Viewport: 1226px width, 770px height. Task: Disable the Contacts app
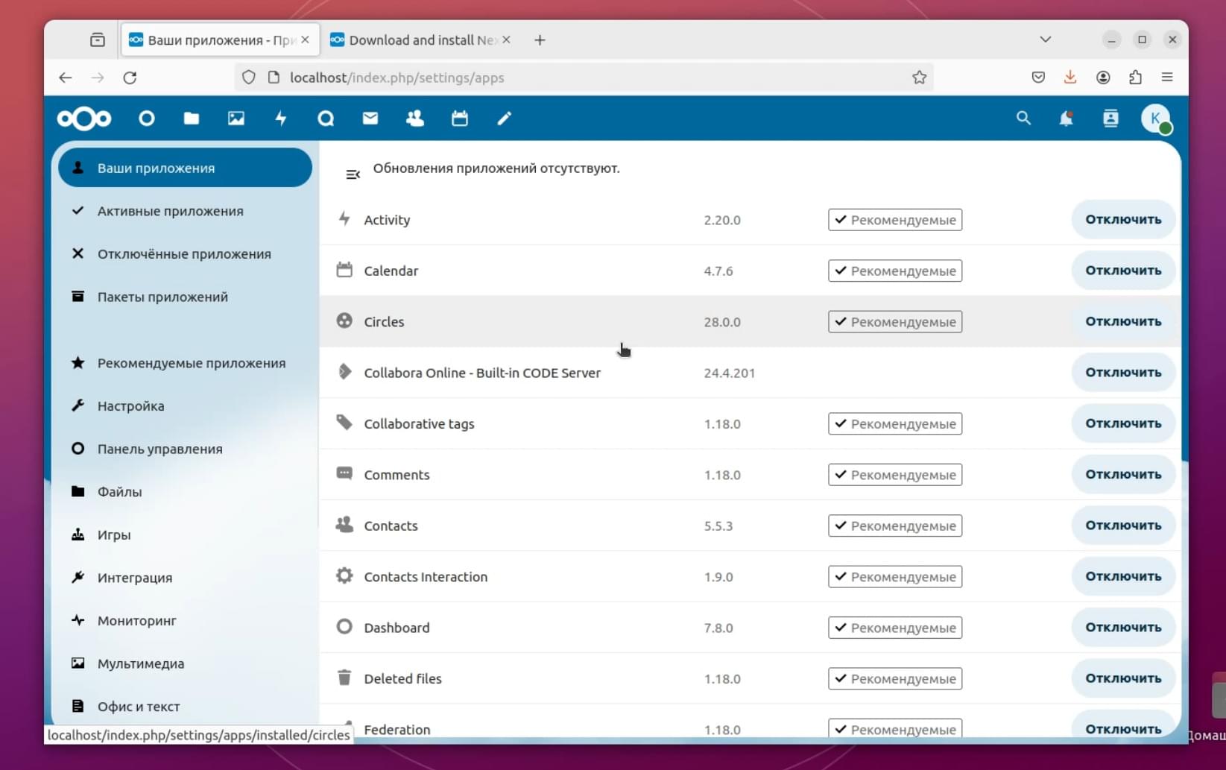(1123, 526)
